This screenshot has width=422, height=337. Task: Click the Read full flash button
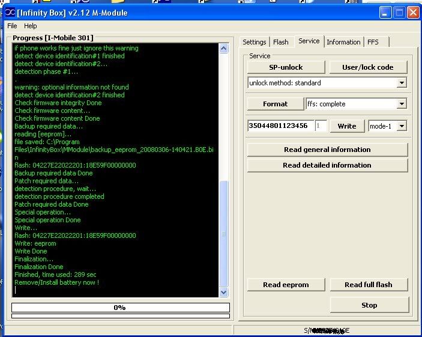coord(369,285)
